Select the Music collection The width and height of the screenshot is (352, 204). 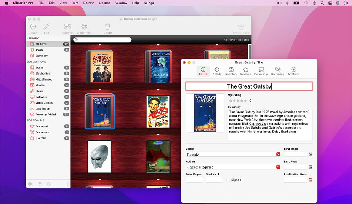[x=48, y=91]
